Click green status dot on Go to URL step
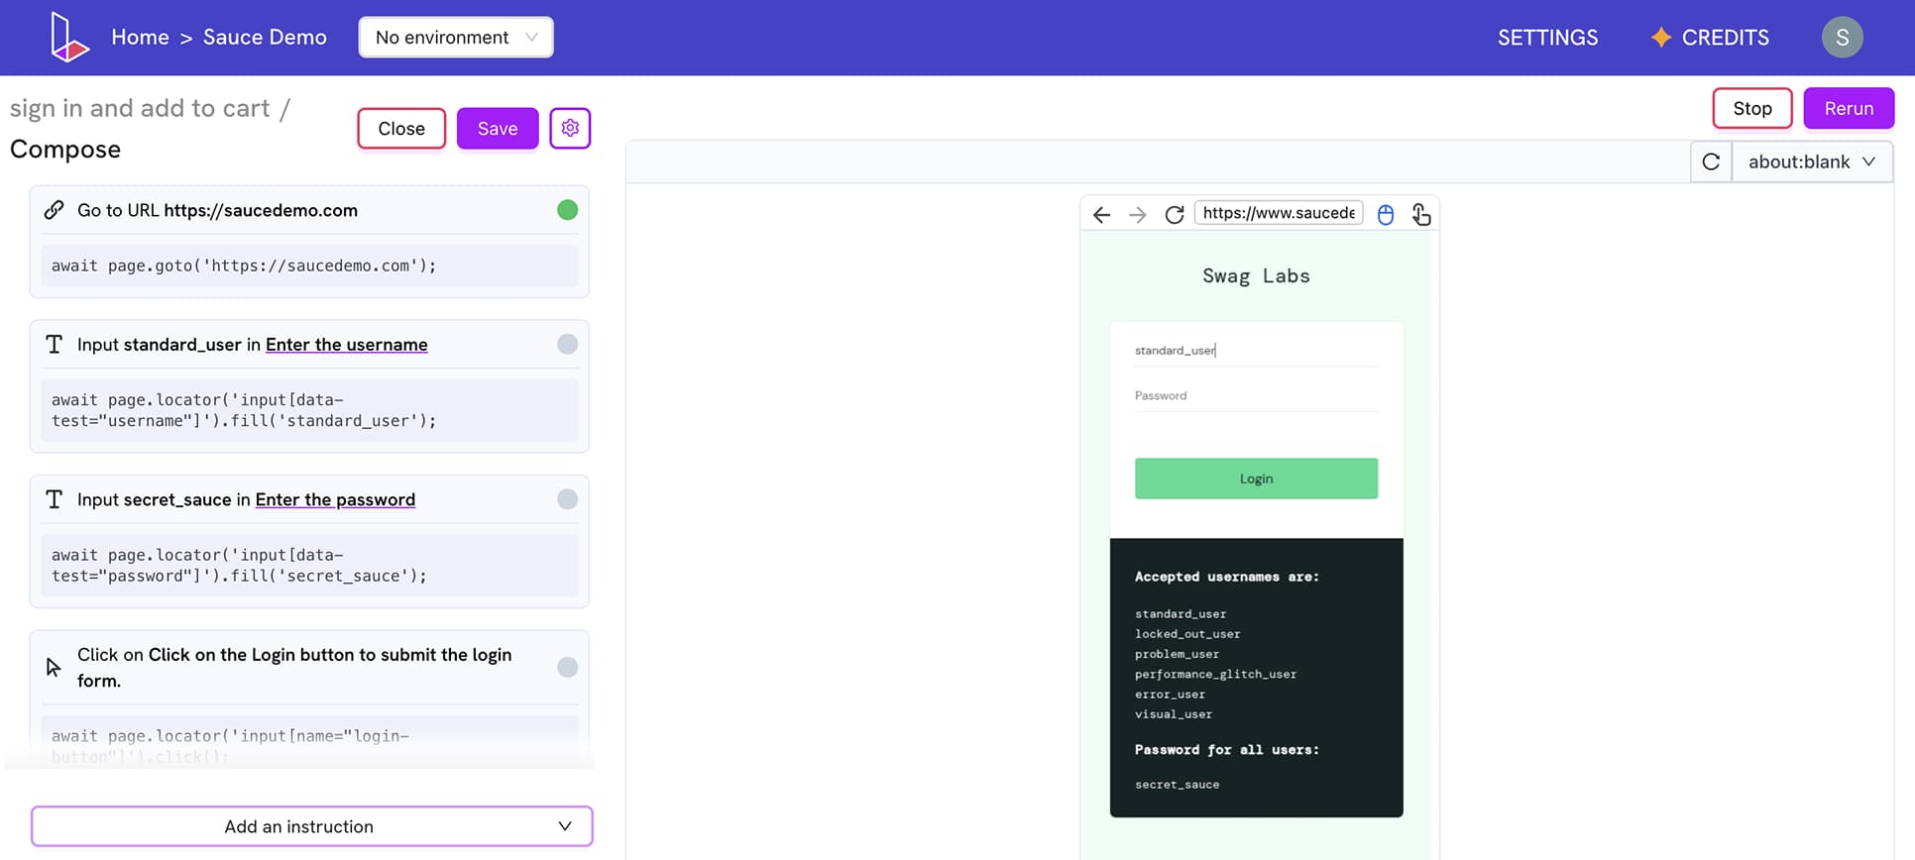Viewport: 1915px width, 860px height. pyautogui.click(x=567, y=210)
